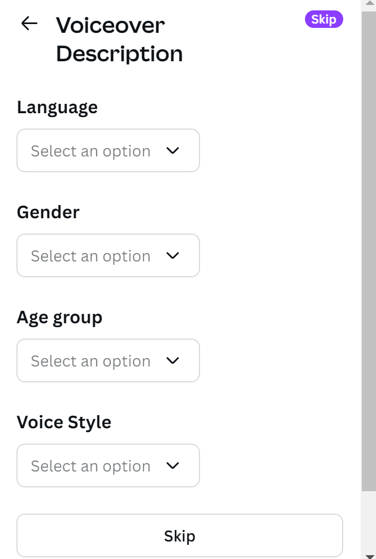
Task: Click the Gender dropdown chevron arrow
Action: pyautogui.click(x=173, y=255)
